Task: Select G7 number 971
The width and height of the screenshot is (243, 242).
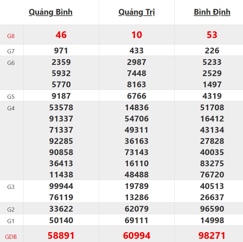Action: 61,51
